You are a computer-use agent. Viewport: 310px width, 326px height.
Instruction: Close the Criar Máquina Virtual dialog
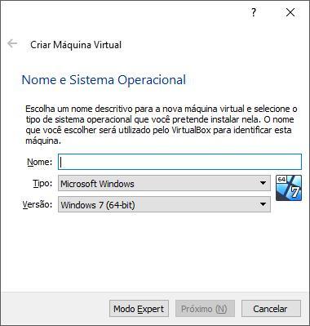[x=290, y=12]
